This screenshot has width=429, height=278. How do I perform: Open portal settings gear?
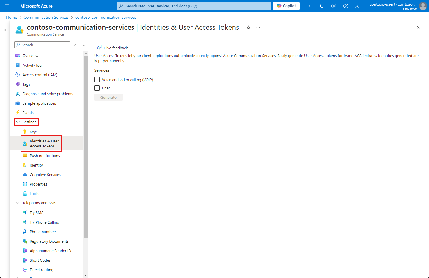334,6
